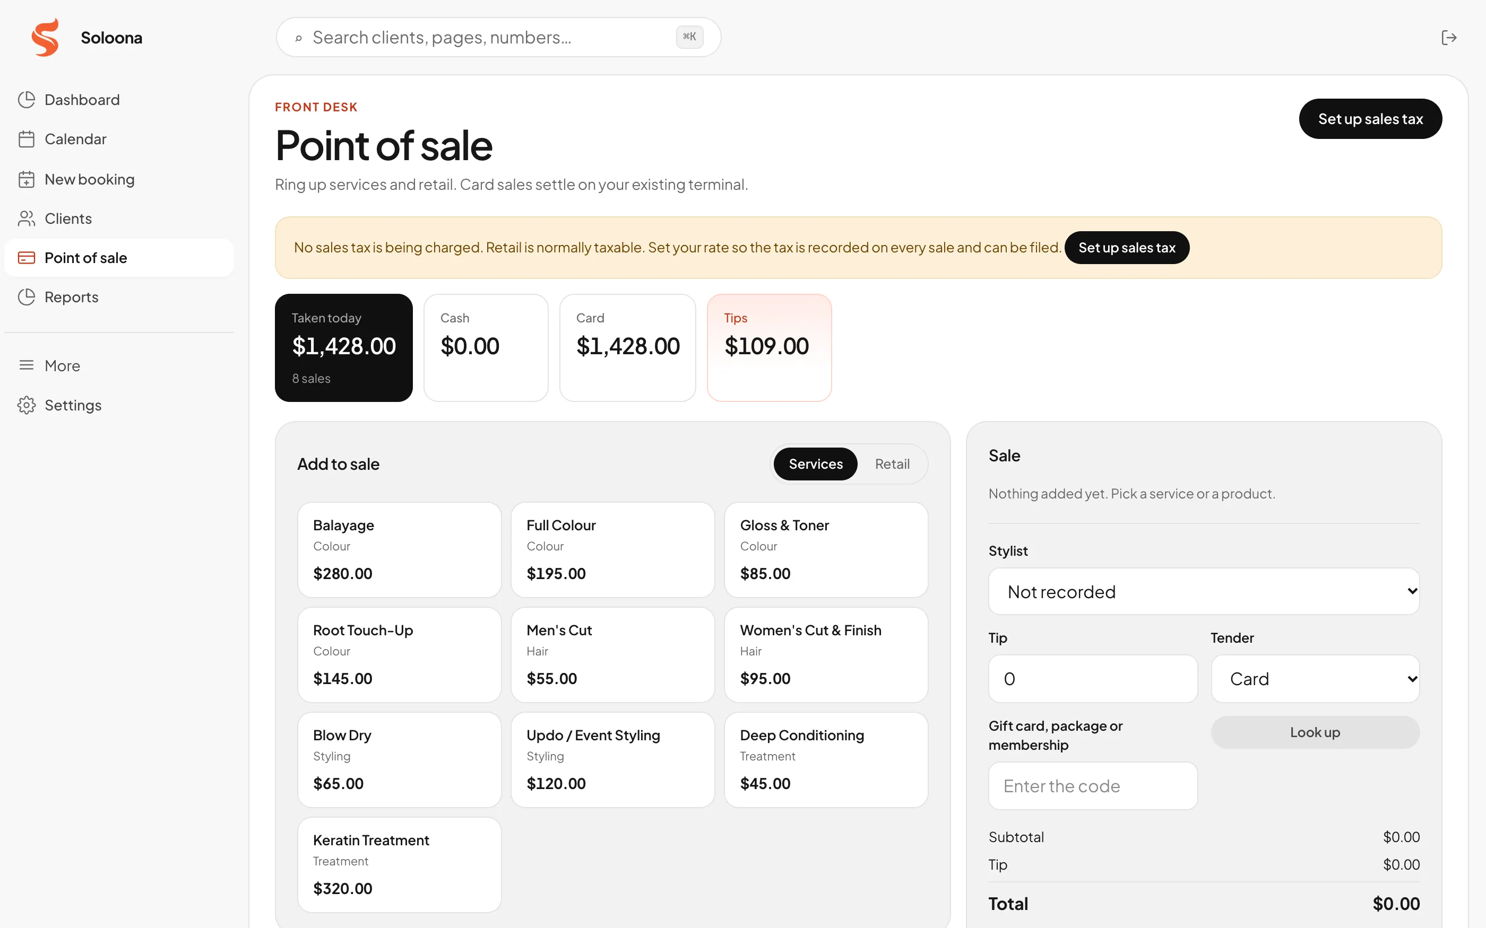Click the search magnifier icon
The image size is (1486, 928).
(x=298, y=38)
